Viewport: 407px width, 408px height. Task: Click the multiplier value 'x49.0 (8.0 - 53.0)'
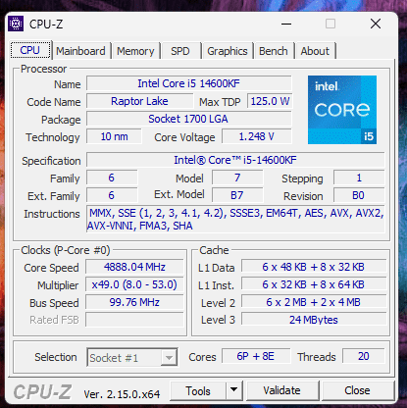point(134,284)
